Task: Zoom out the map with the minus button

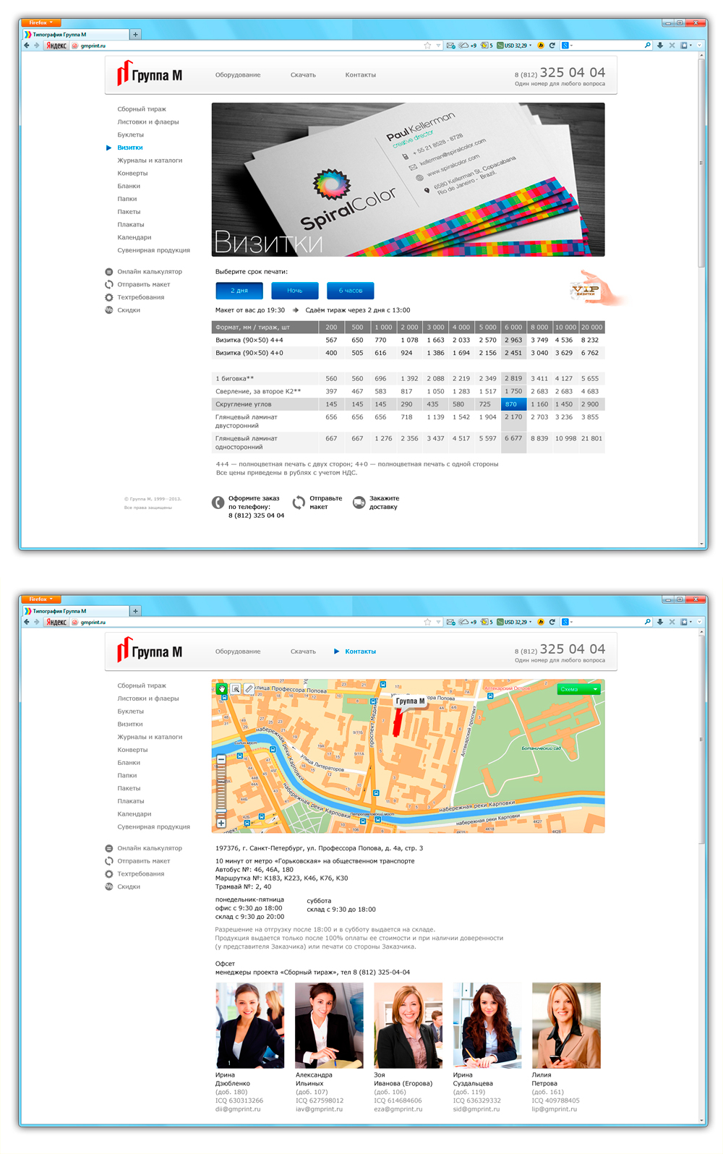Action: (221, 760)
